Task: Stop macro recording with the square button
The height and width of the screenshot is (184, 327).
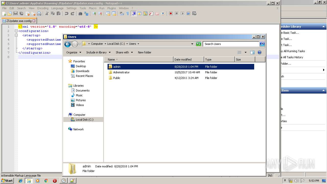Action: click(x=177, y=14)
